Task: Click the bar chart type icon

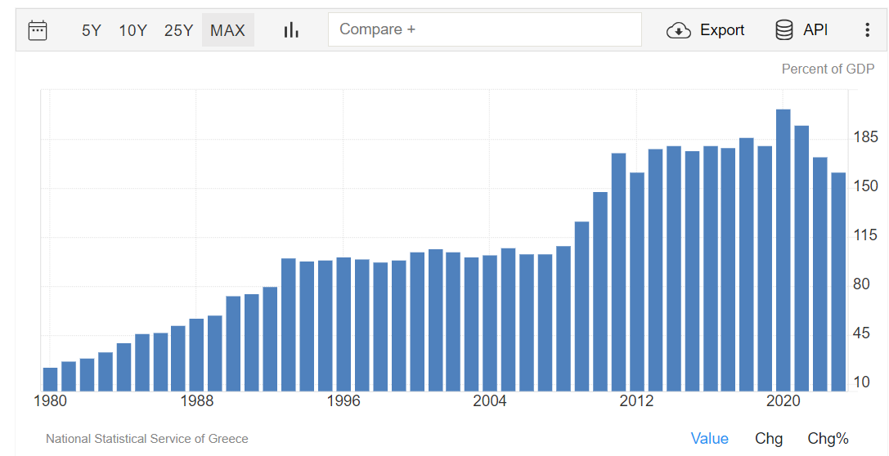Action: (x=291, y=30)
